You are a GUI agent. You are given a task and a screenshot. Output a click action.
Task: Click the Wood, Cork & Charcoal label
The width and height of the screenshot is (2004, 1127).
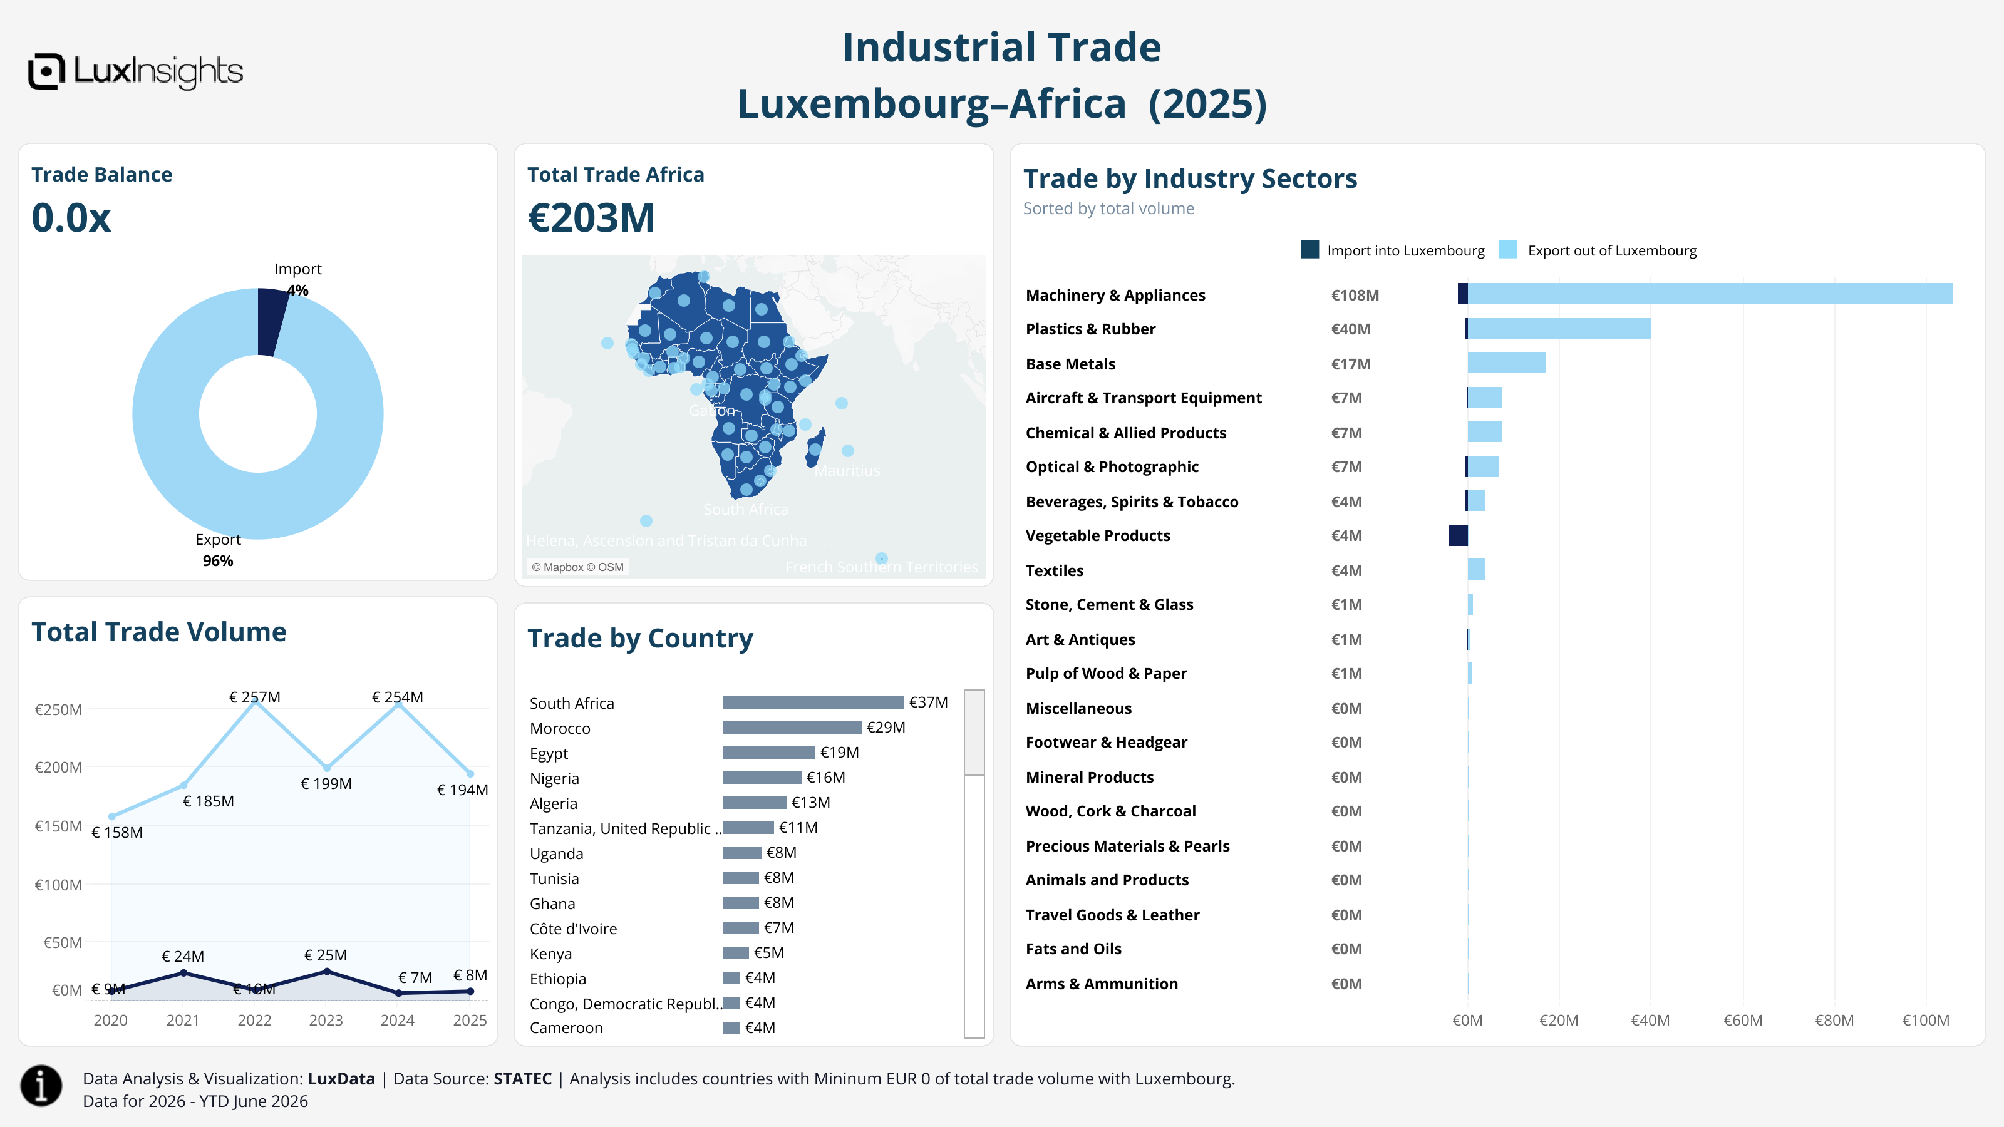pos(1110,810)
